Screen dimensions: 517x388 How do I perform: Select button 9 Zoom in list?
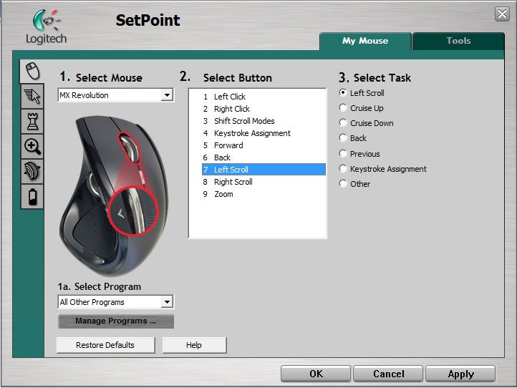pyautogui.click(x=264, y=194)
